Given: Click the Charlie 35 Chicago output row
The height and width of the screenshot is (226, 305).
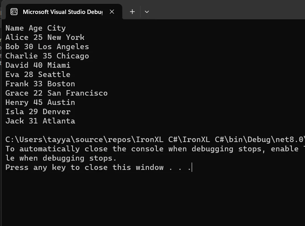Looking at the screenshot, I should [47, 56].
